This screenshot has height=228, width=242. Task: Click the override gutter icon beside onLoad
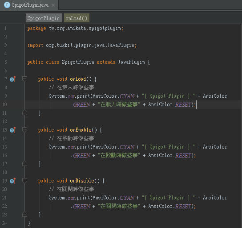click(x=13, y=79)
